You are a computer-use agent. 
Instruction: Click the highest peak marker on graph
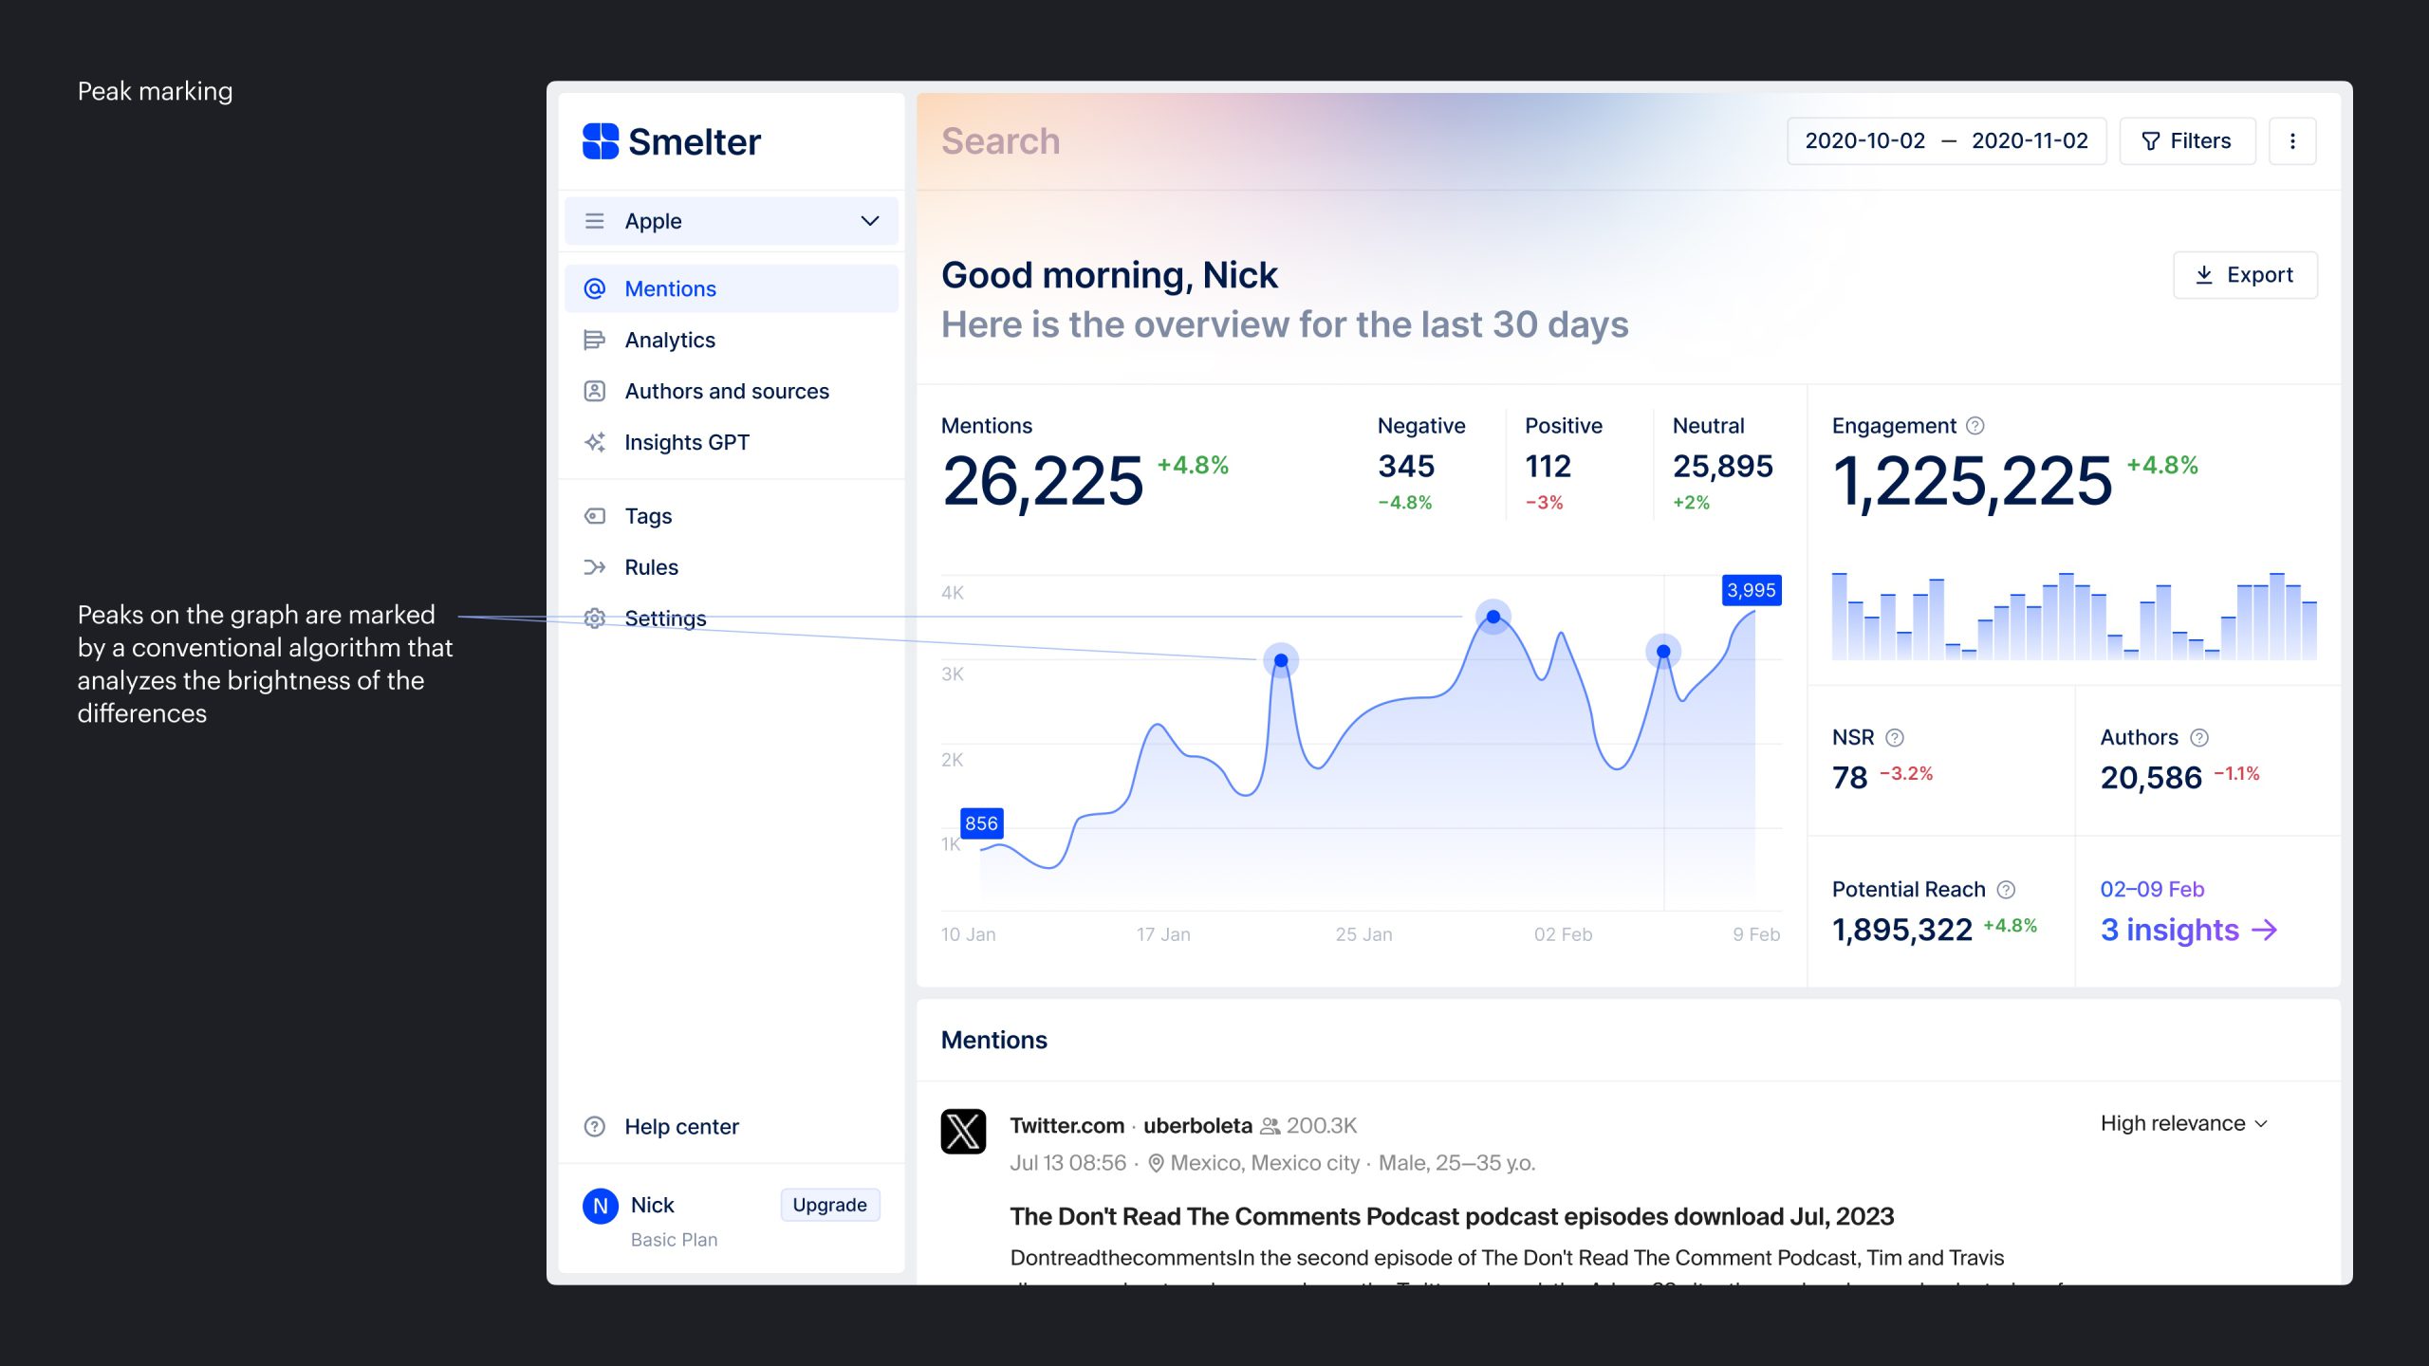click(x=1493, y=618)
